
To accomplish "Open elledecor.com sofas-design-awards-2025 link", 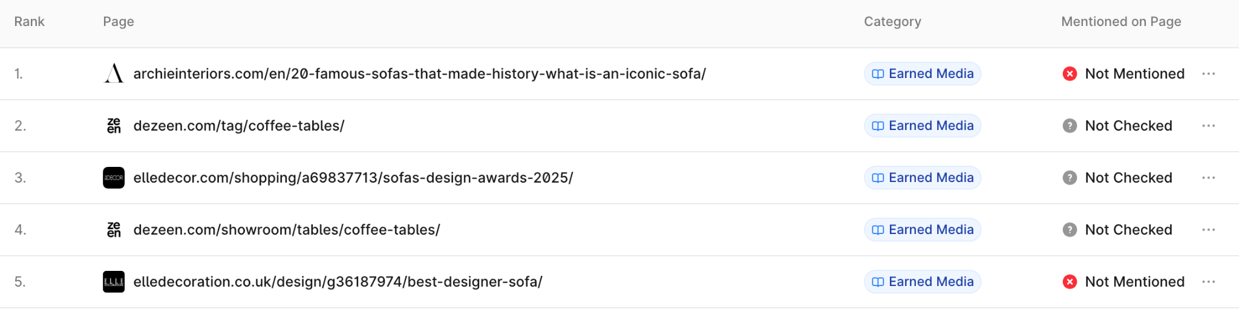I will tap(353, 178).
